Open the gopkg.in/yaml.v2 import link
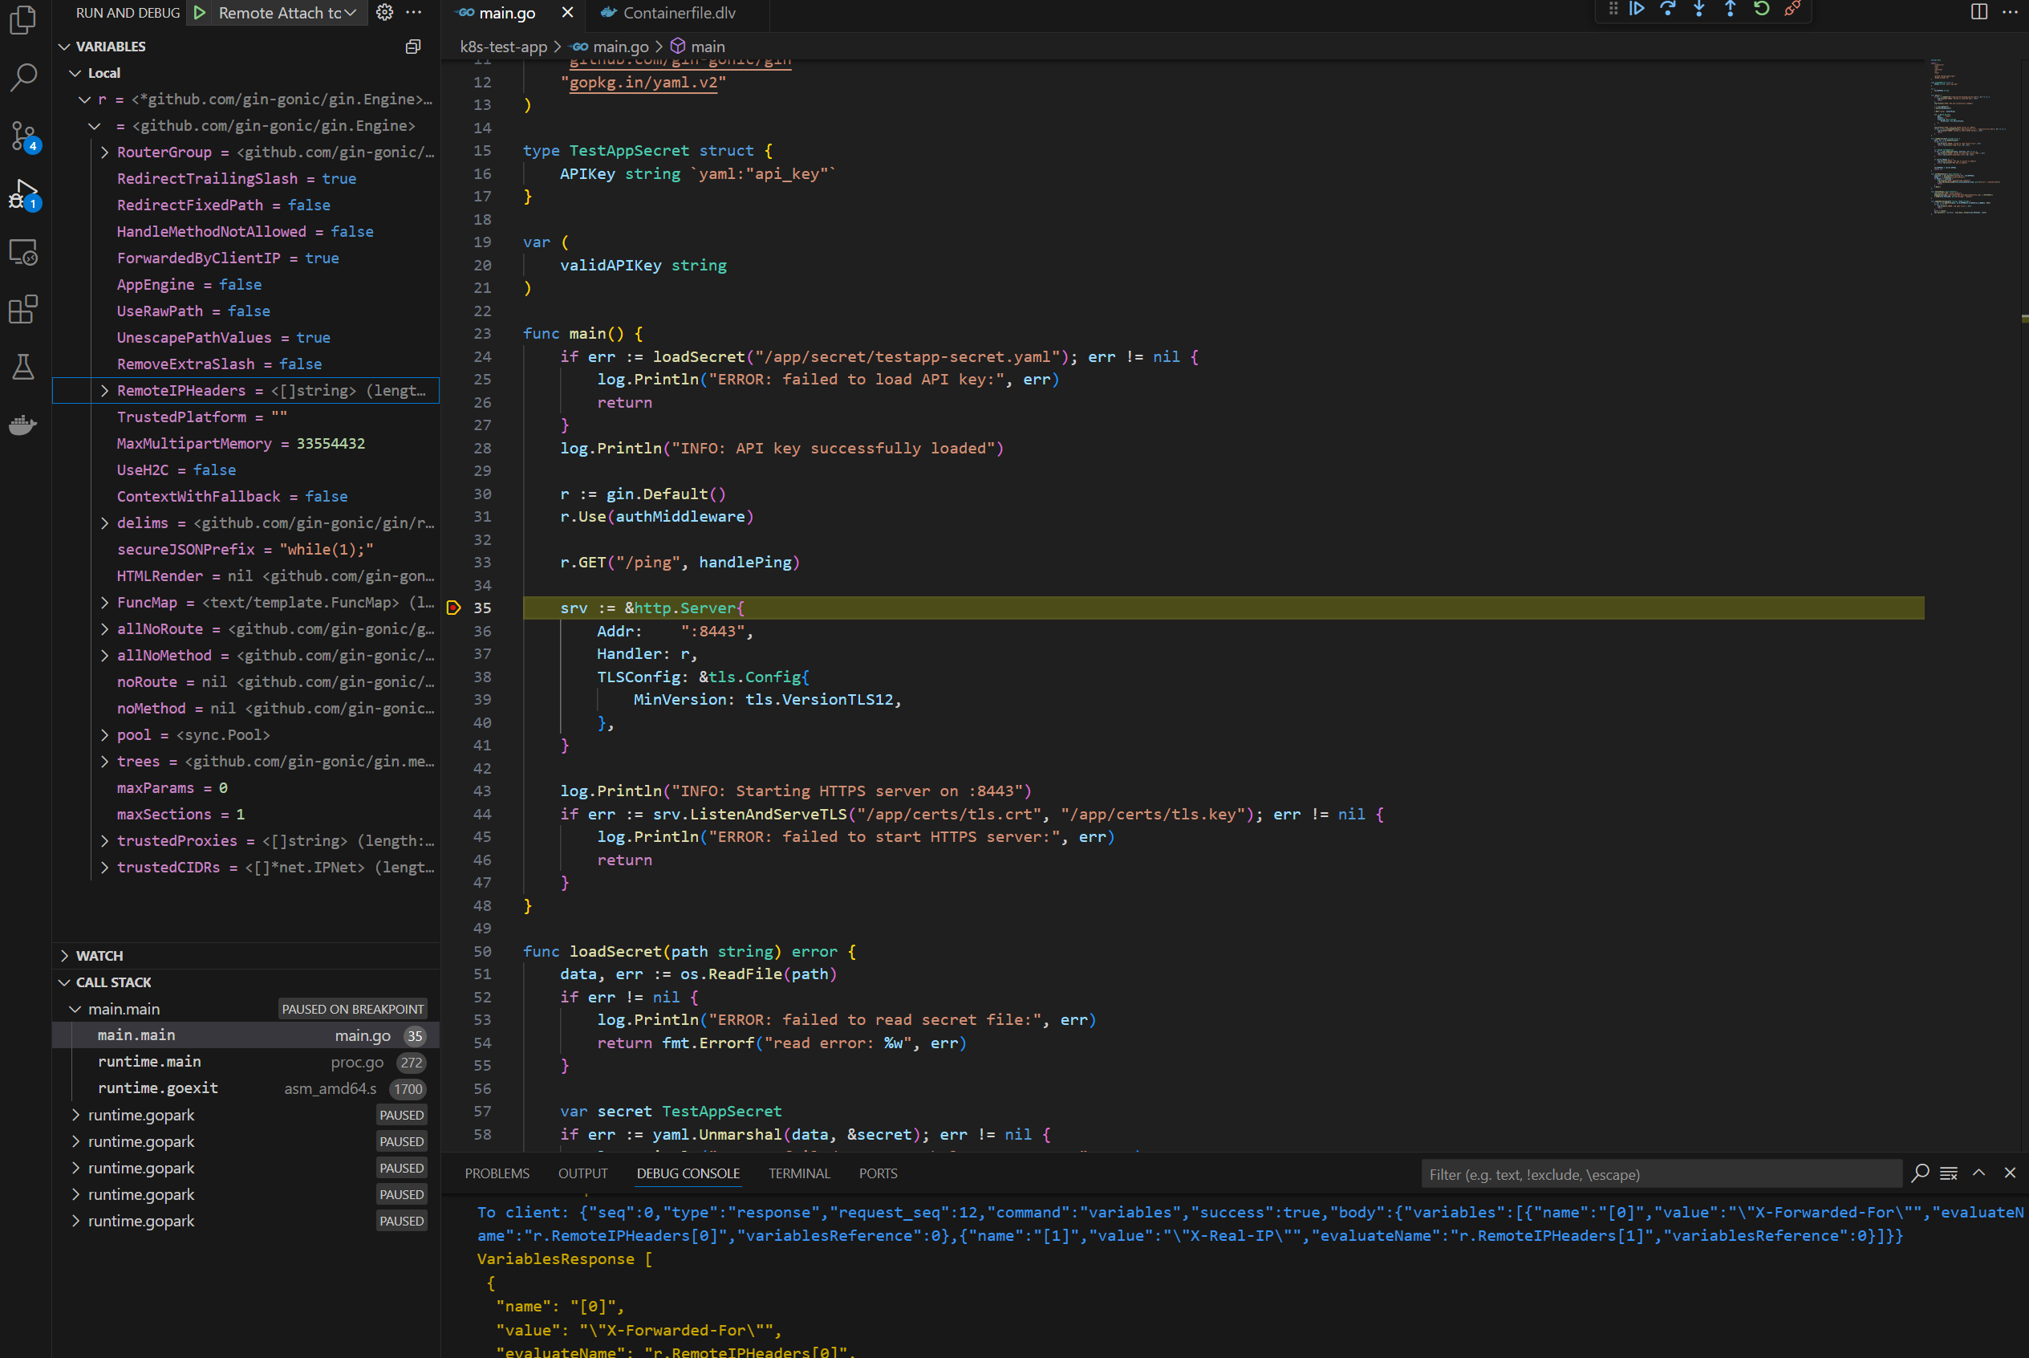The width and height of the screenshot is (2029, 1358). click(x=643, y=83)
